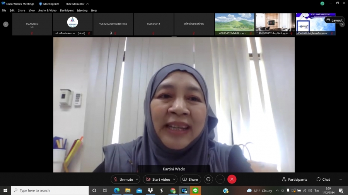Viewport: 348px width, 195px height.
Task: Click the Share content button
Action: 190,179
